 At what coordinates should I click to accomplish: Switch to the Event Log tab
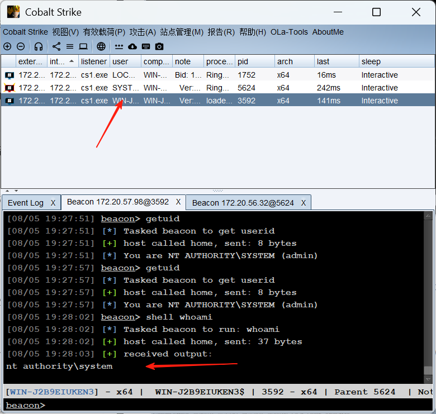coord(26,203)
